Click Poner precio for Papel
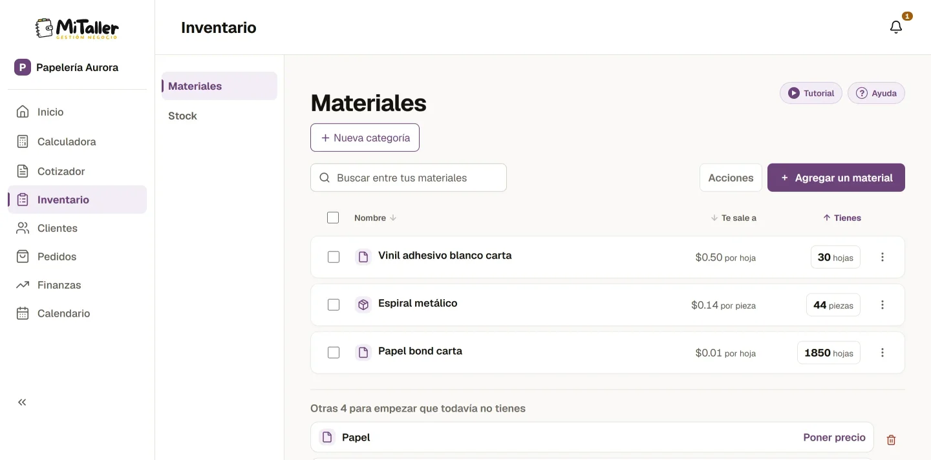This screenshot has height=460, width=931. (x=834, y=437)
